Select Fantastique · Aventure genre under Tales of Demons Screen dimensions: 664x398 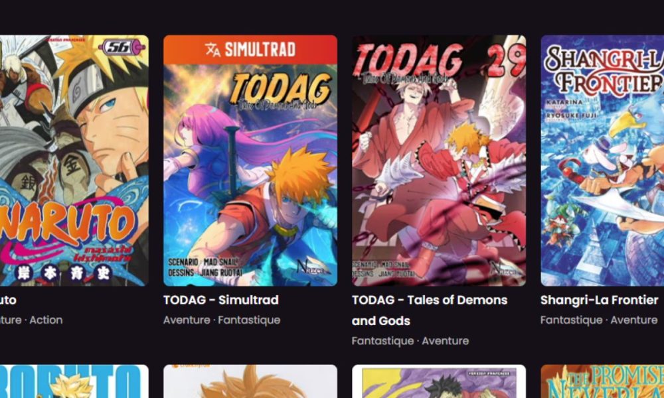(410, 340)
